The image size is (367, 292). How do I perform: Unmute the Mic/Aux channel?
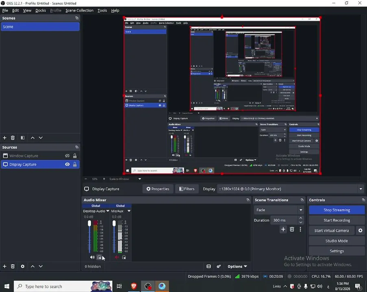pyautogui.click(x=117, y=257)
